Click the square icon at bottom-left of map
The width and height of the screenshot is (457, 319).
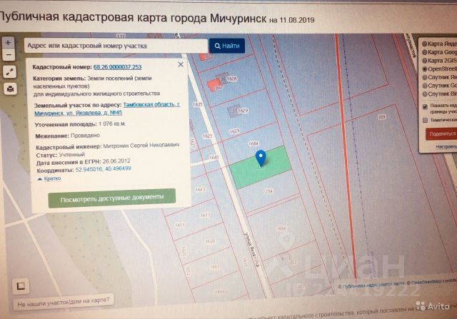(22, 286)
